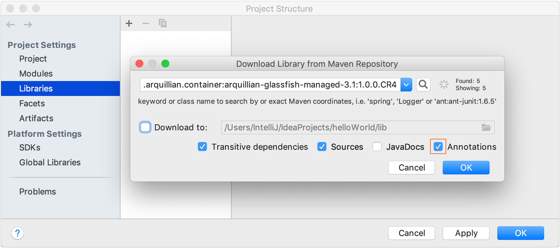Start the search with the magnifier icon
Image resolution: width=560 pixels, height=248 pixels.
point(423,85)
